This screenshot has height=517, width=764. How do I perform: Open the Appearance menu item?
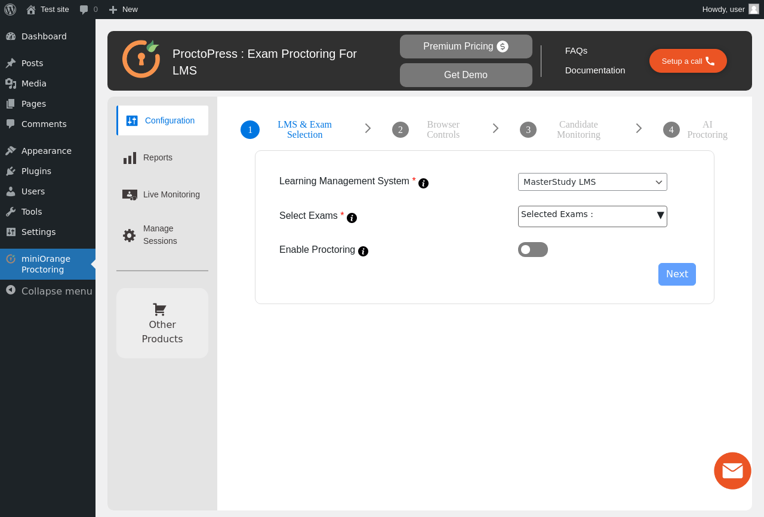[x=48, y=151]
